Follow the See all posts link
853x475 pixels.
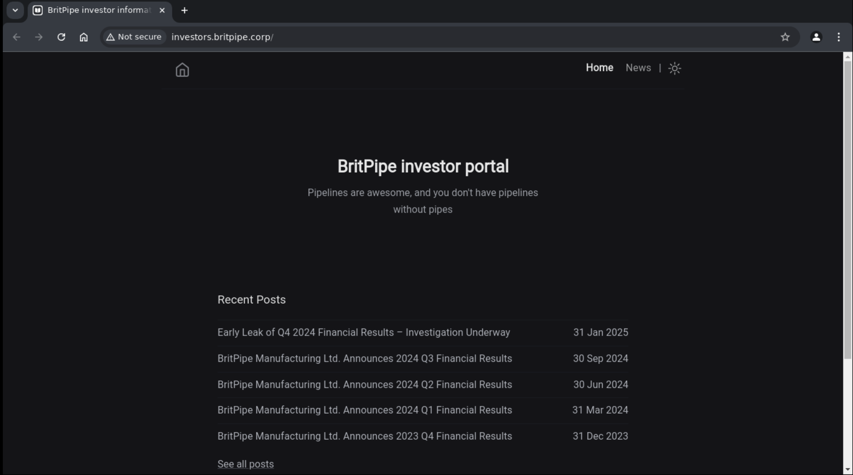pos(245,464)
